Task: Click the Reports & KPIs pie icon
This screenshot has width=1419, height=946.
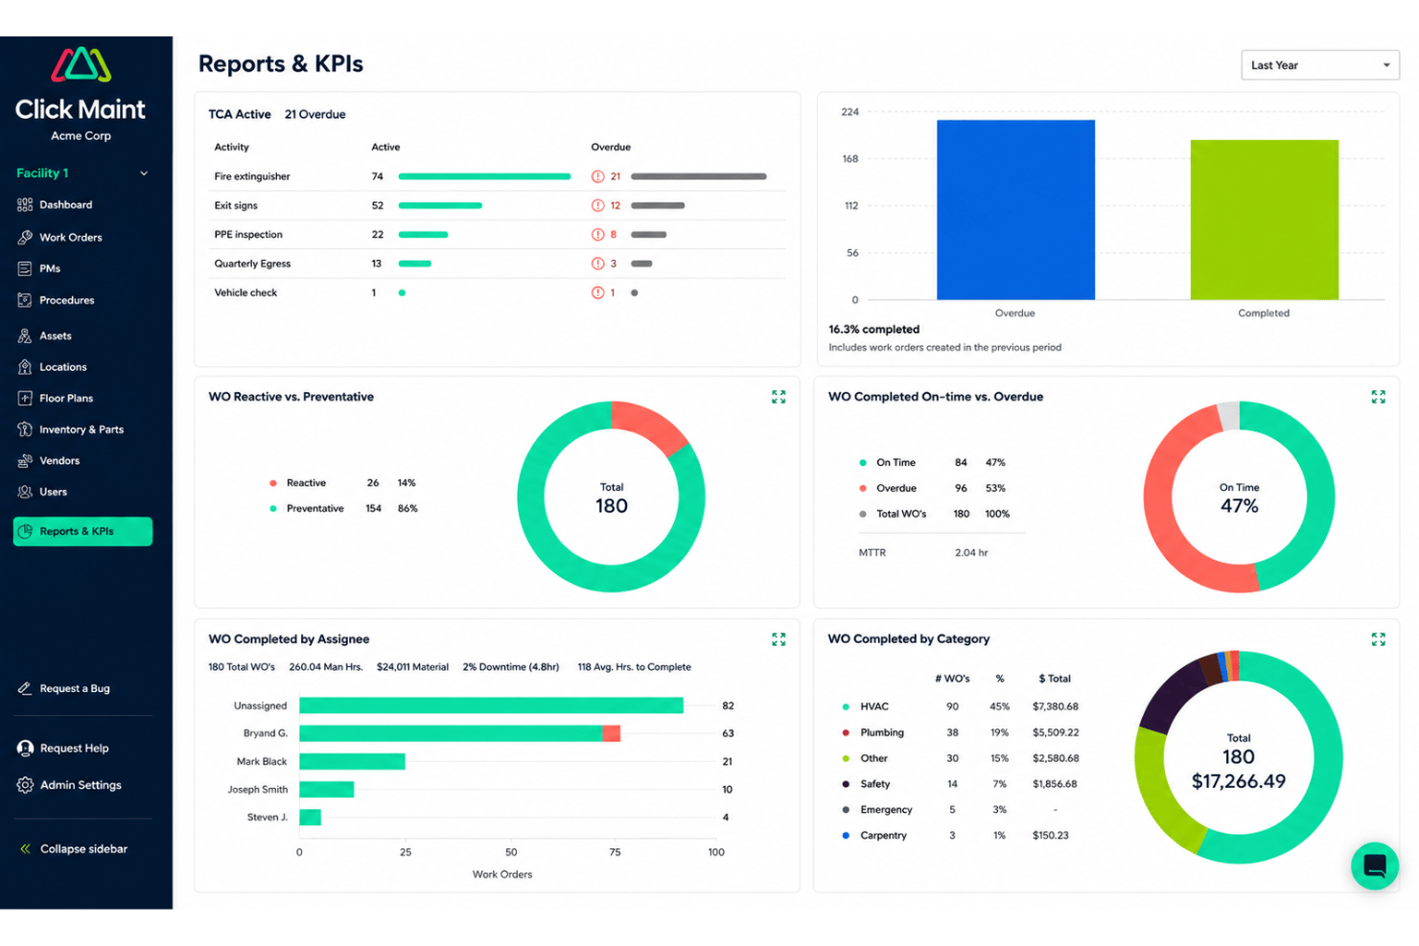Action: click(25, 531)
